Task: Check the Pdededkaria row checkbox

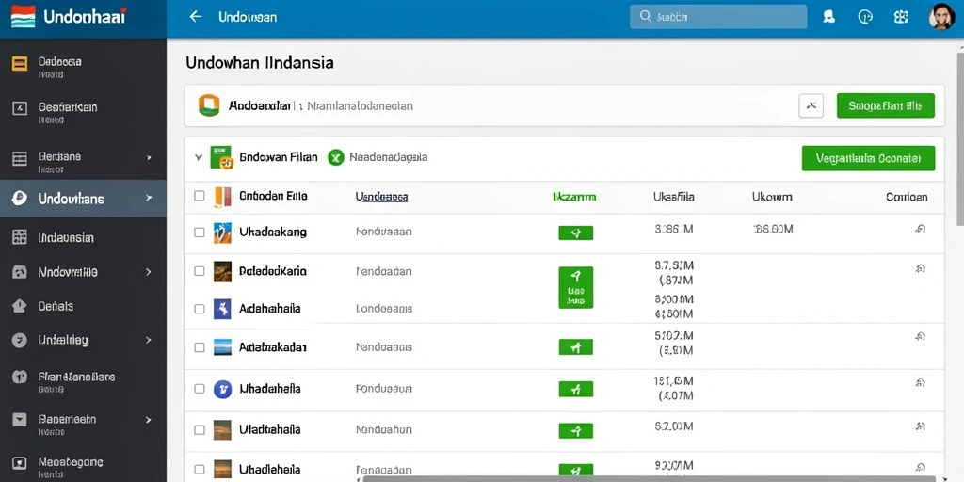Action: (200, 271)
